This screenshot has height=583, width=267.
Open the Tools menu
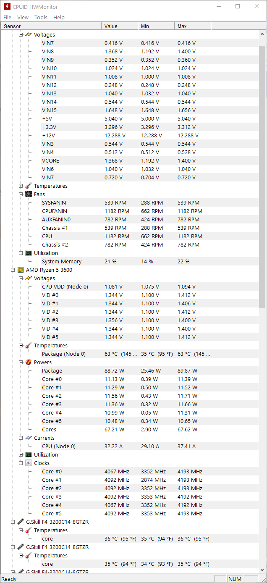[41, 17]
